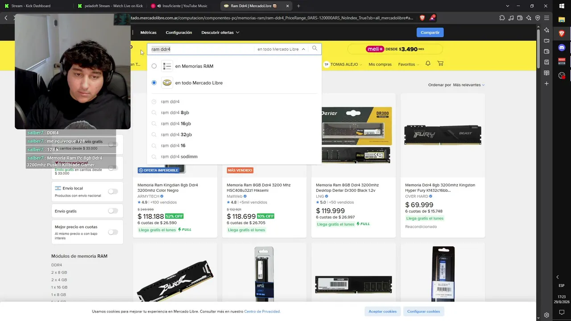This screenshot has height=321, width=571.
Task: Open Brave Wallet in the browser toolbar
Action: point(520,18)
